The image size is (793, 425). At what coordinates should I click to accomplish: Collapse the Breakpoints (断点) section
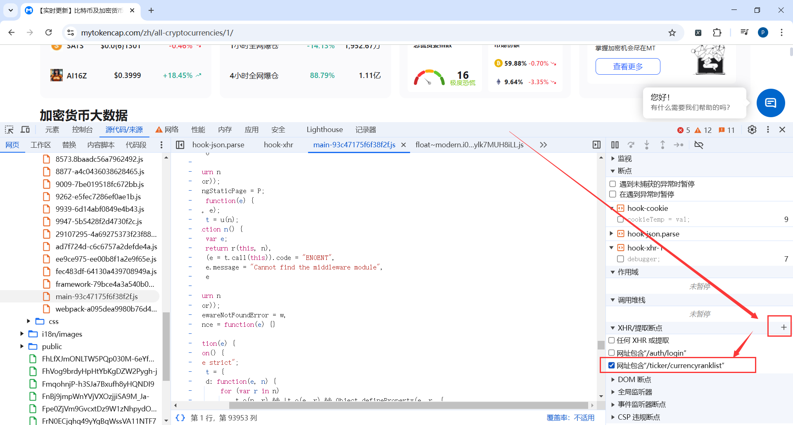click(613, 171)
